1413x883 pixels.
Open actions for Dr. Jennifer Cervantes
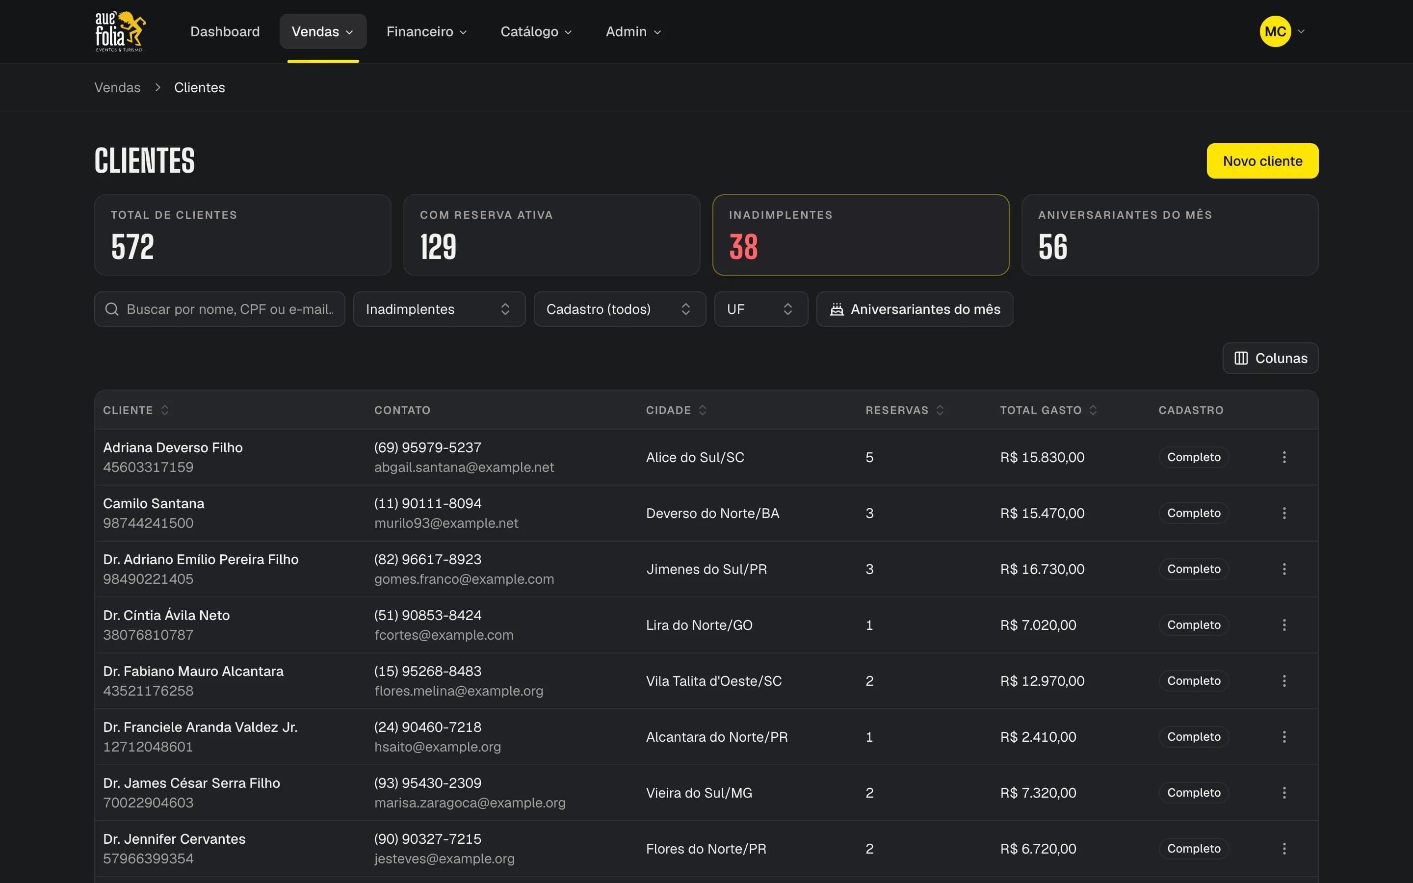(1284, 849)
